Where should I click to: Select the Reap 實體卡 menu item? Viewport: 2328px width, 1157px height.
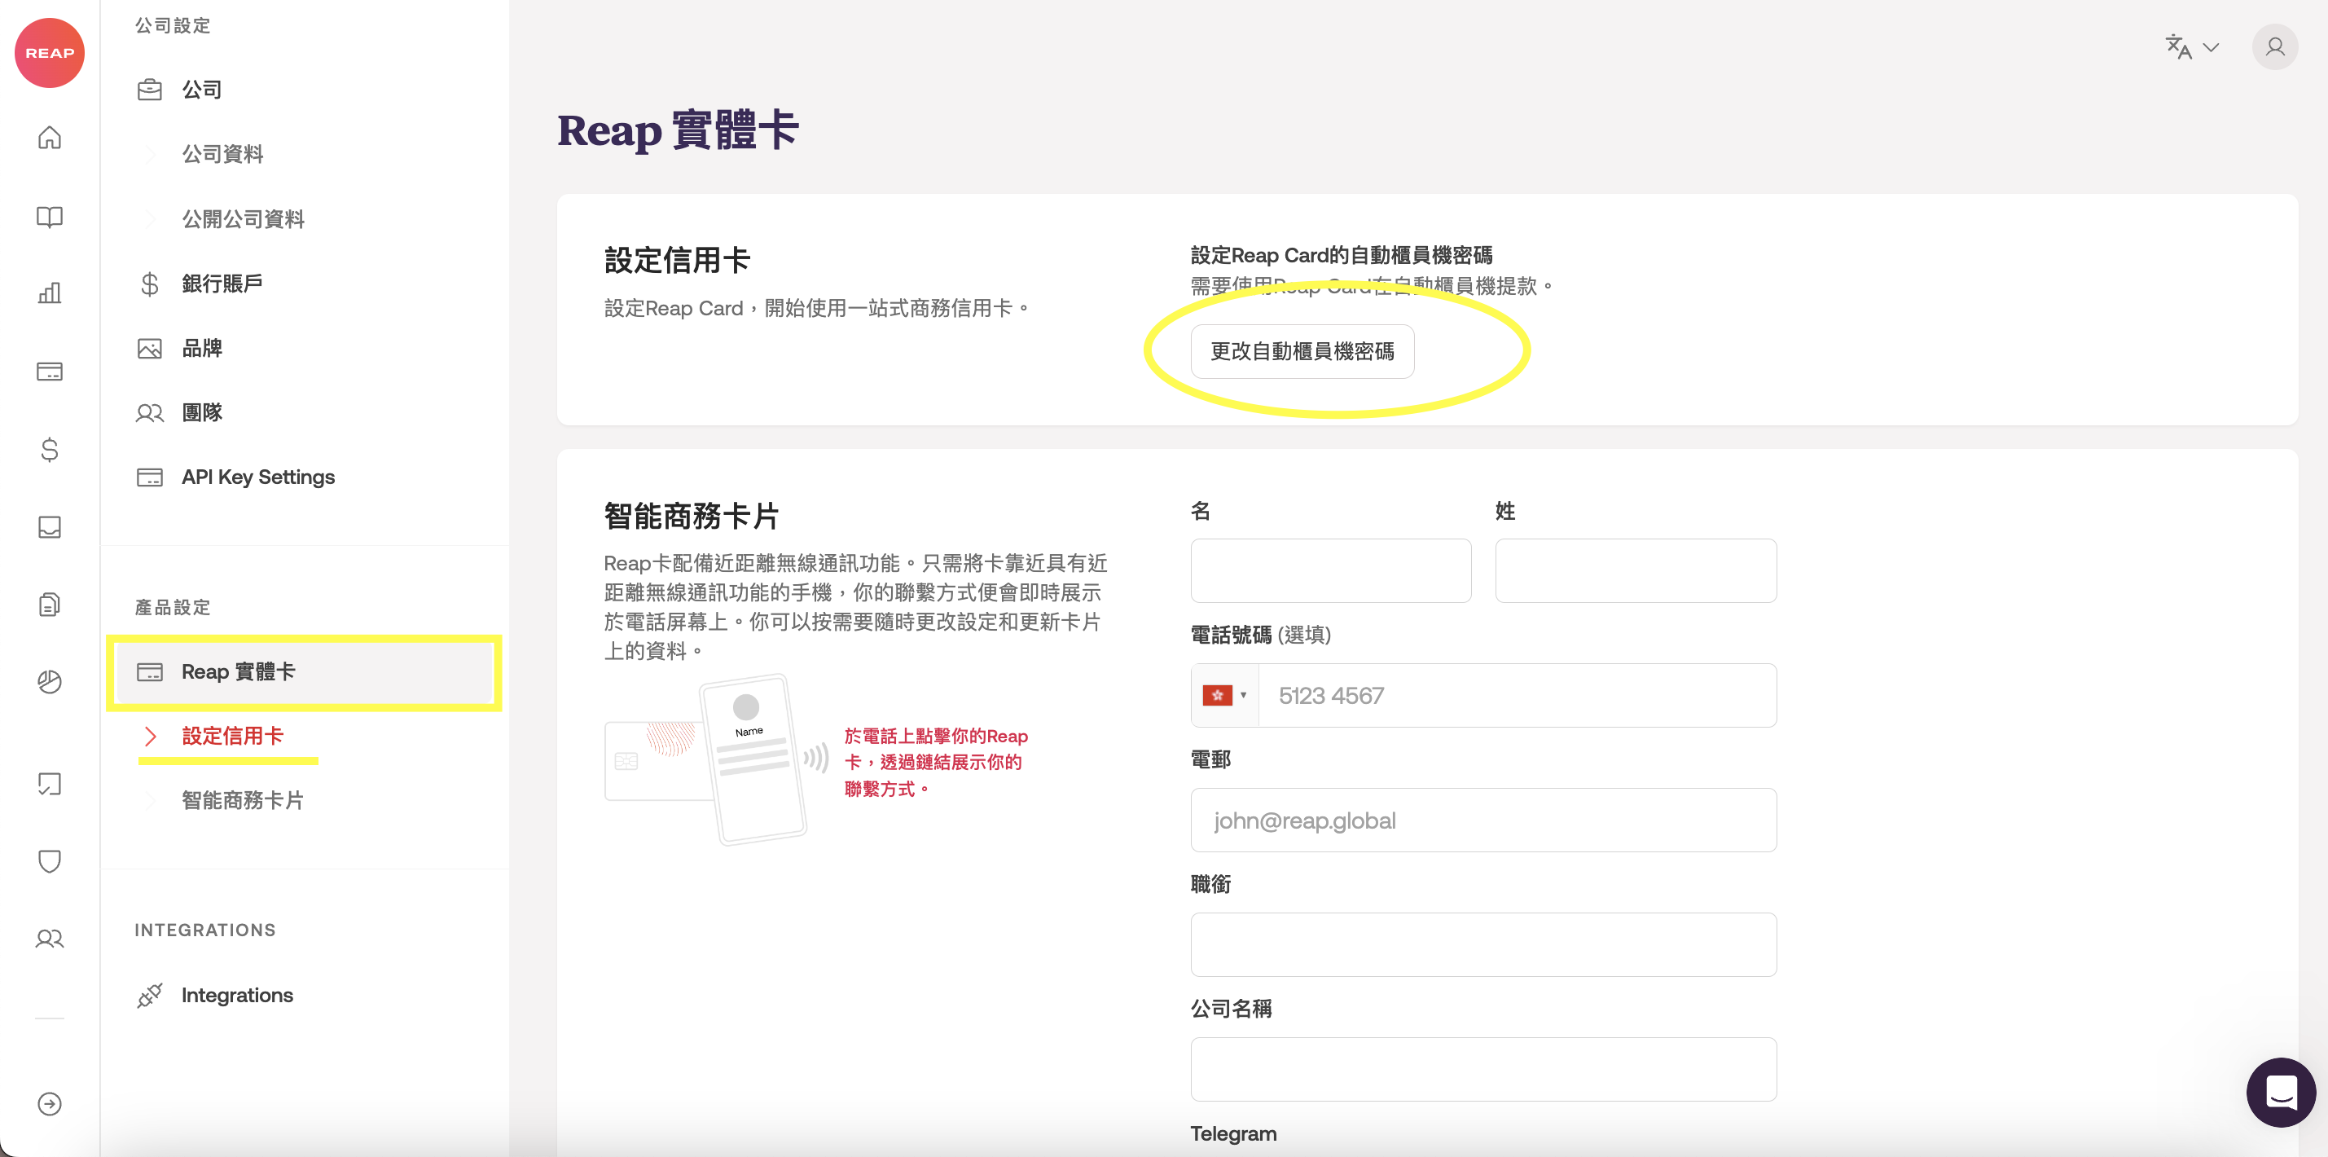[239, 671]
